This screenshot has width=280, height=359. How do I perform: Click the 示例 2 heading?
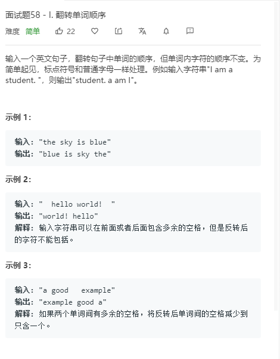click(x=18, y=179)
